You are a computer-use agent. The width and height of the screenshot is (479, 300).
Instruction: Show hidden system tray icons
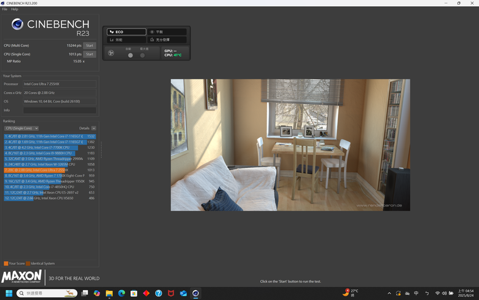(x=389, y=294)
